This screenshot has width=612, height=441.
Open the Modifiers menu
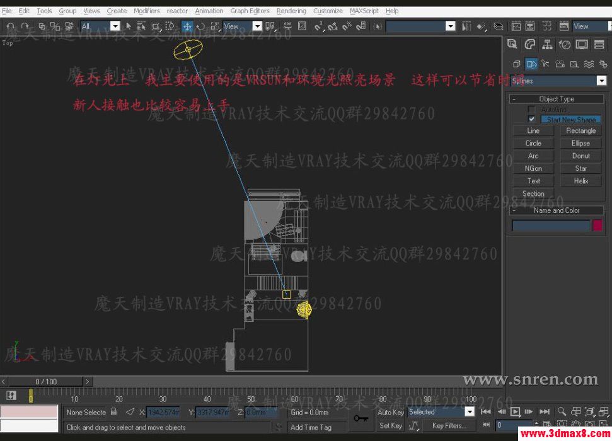(146, 10)
